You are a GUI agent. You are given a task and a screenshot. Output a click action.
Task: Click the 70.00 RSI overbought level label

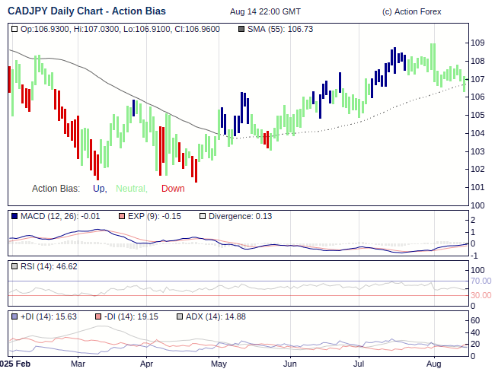[480, 281]
